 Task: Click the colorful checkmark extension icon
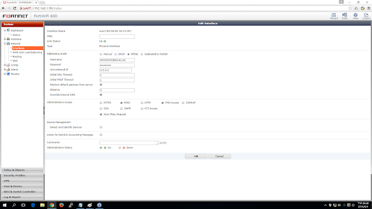click(x=363, y=8)
